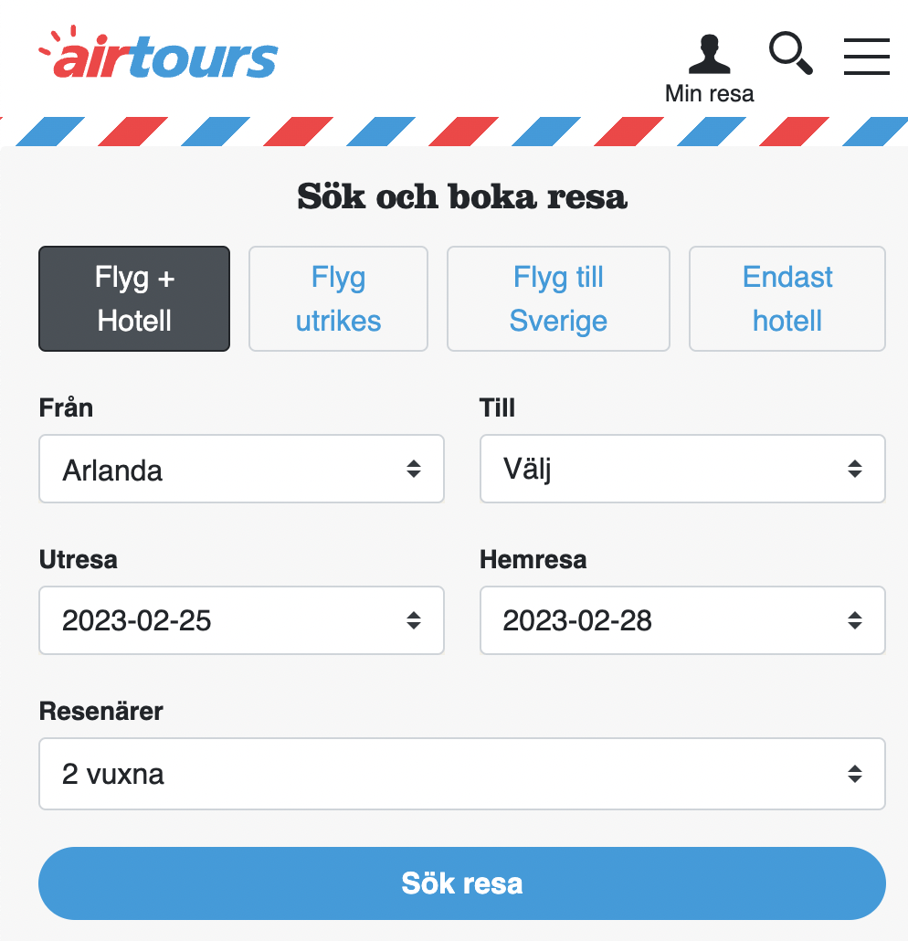Screen dimensions: 908x941
Task: Choose the Flyg till Sverige tab
Action: coord(558,299)
